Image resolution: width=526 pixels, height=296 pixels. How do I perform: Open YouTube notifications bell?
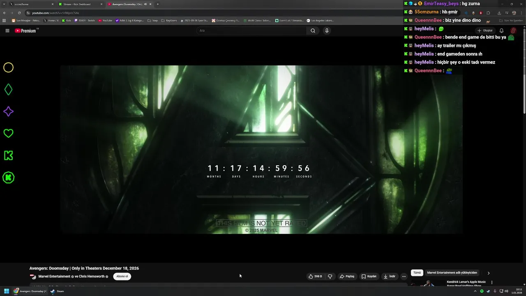501,30
